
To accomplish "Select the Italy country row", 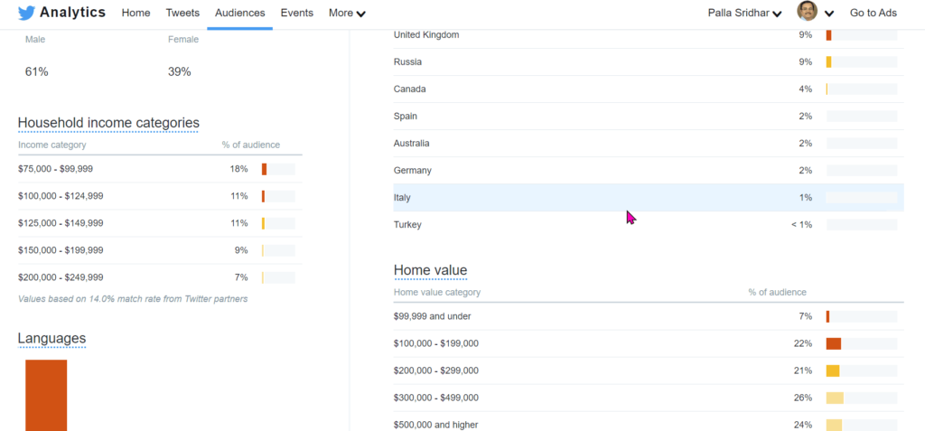I will pos(648,198).
